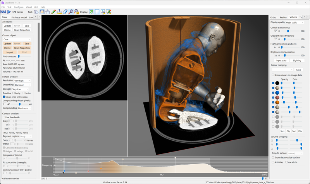
Task: Enable the use alpha checkbox
Action: click(x=286, y=162)
